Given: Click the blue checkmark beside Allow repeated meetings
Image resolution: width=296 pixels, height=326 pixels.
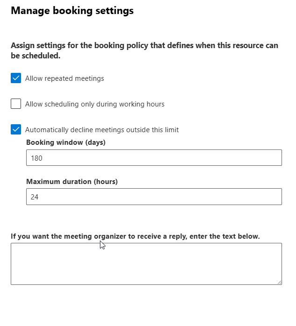Looking at the screenshot, I should pos(16,78).
